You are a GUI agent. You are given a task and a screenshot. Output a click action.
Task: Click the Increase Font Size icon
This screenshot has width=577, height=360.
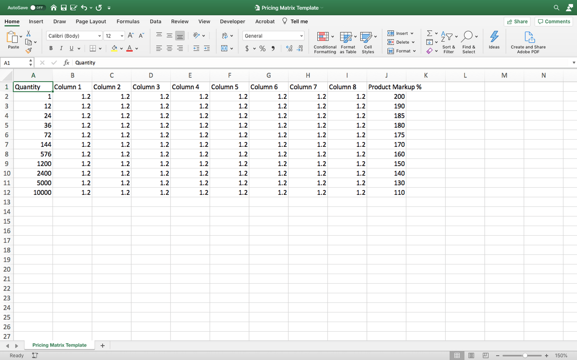[131, 36]
